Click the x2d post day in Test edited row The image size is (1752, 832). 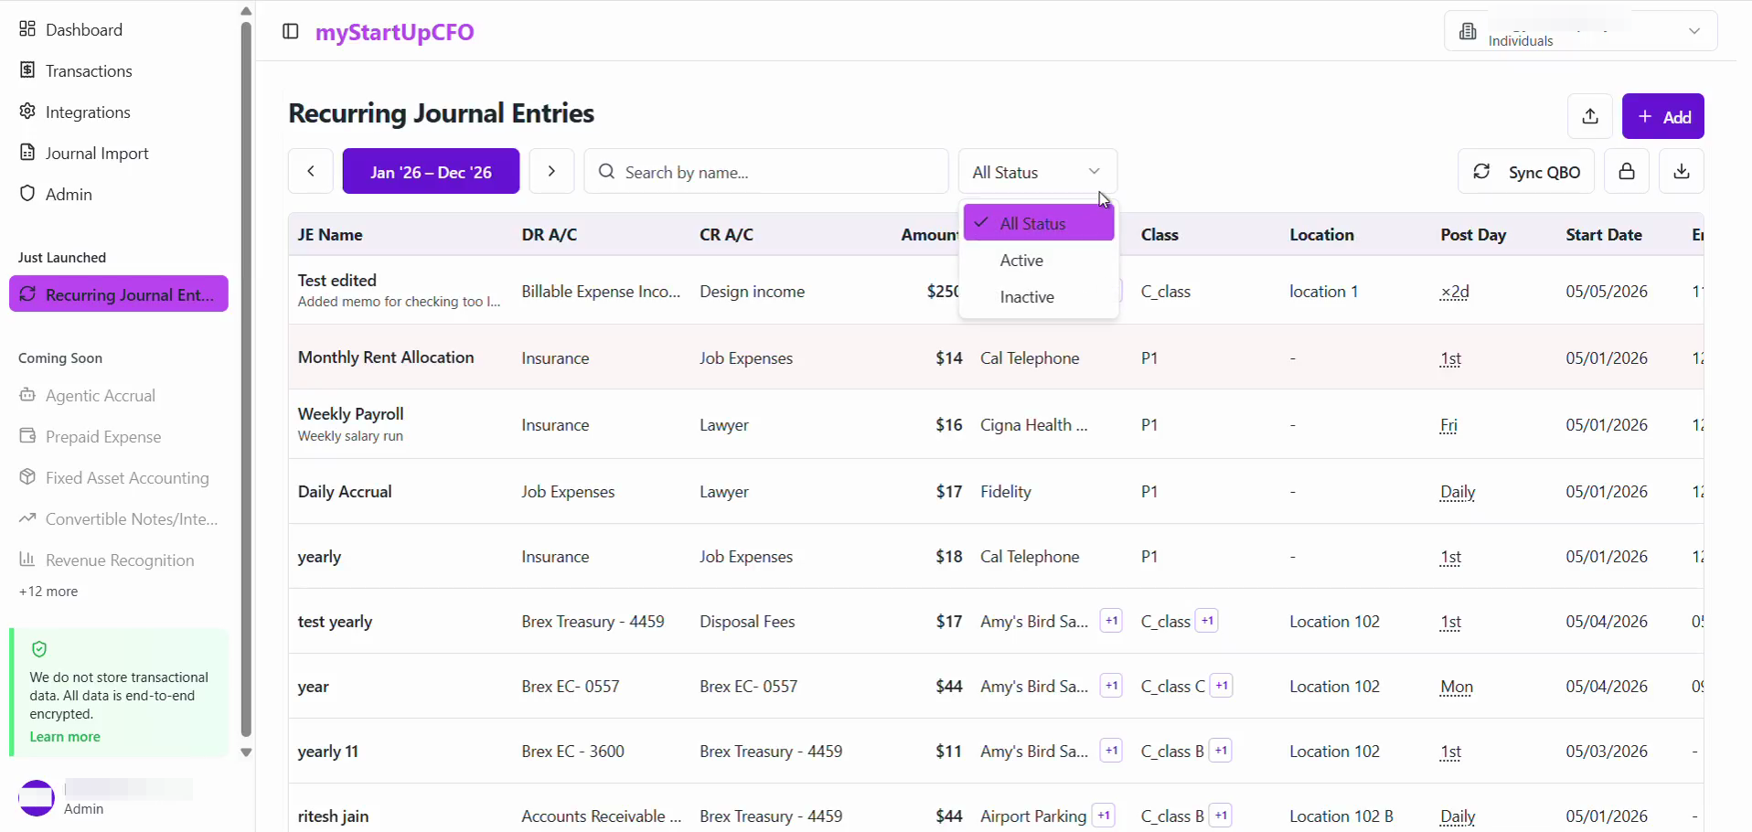[1455, 292]
